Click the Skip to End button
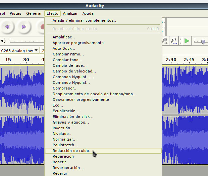The image size is (208, 176). click(24, 27)
